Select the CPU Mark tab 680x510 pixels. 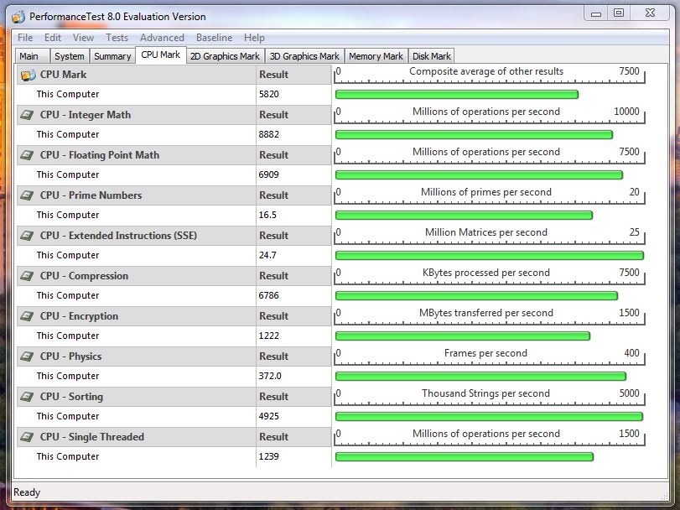tap(161, 55)
